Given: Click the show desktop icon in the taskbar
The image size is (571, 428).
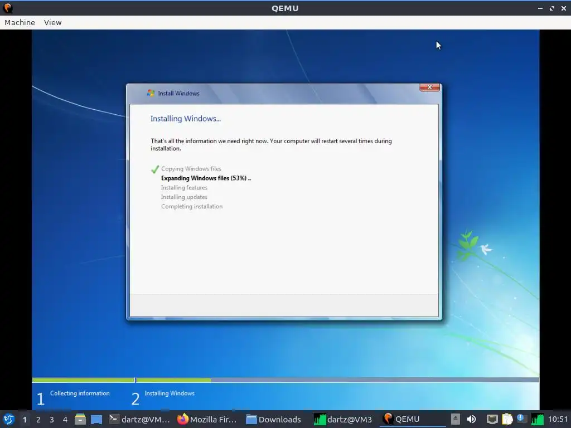Looking at the screenshot, I should [96, 419].
